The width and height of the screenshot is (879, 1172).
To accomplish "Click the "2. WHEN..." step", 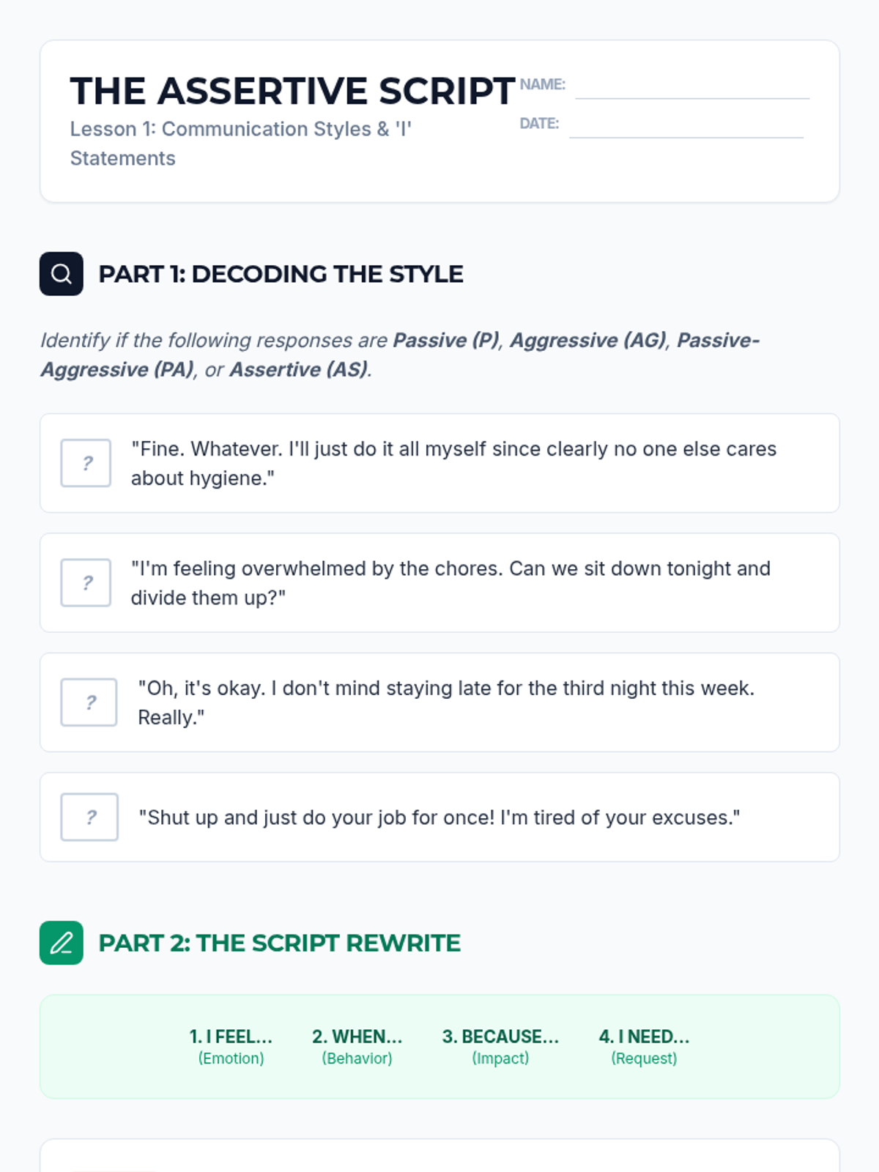I will click(357, 1046).
